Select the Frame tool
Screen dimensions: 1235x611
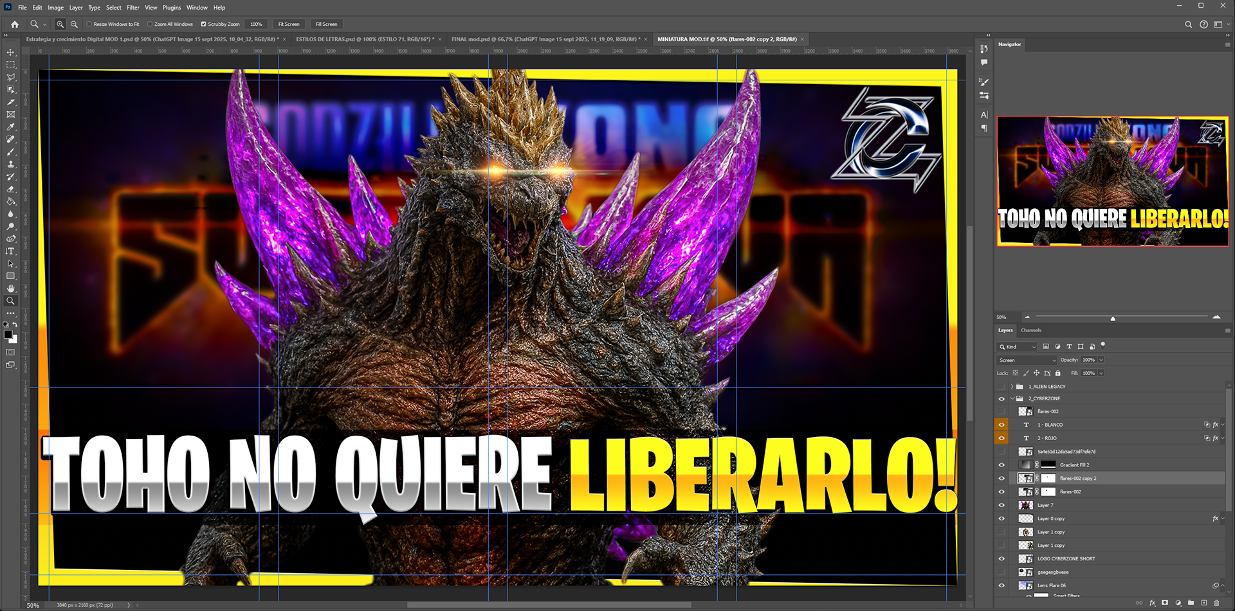[x=10, y=114]
